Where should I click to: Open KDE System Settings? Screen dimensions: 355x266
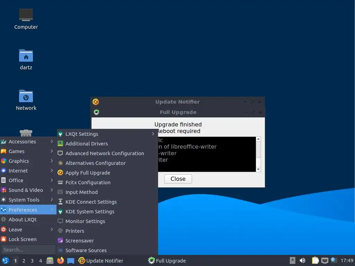(107, 212)
